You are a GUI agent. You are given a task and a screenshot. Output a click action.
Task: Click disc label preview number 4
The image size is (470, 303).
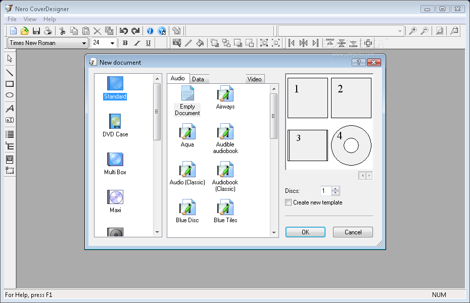click(351, 145)
